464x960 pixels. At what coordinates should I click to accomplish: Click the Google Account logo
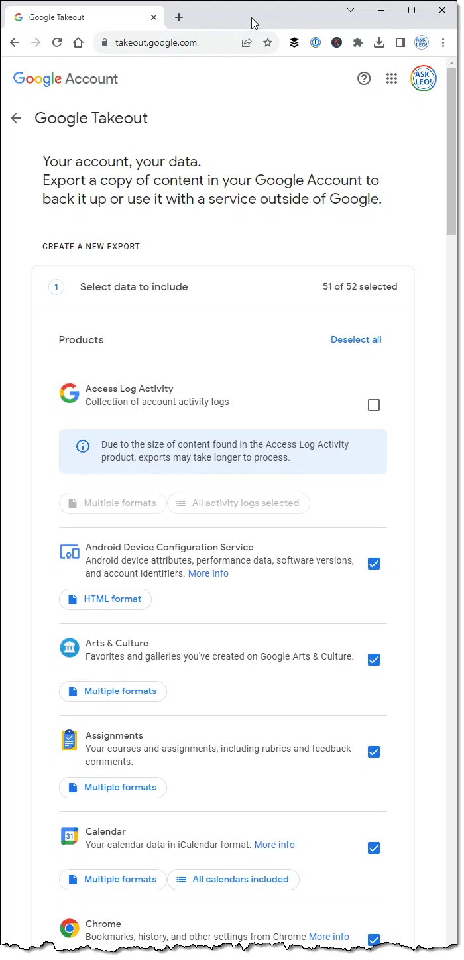(x=66, y=78)
